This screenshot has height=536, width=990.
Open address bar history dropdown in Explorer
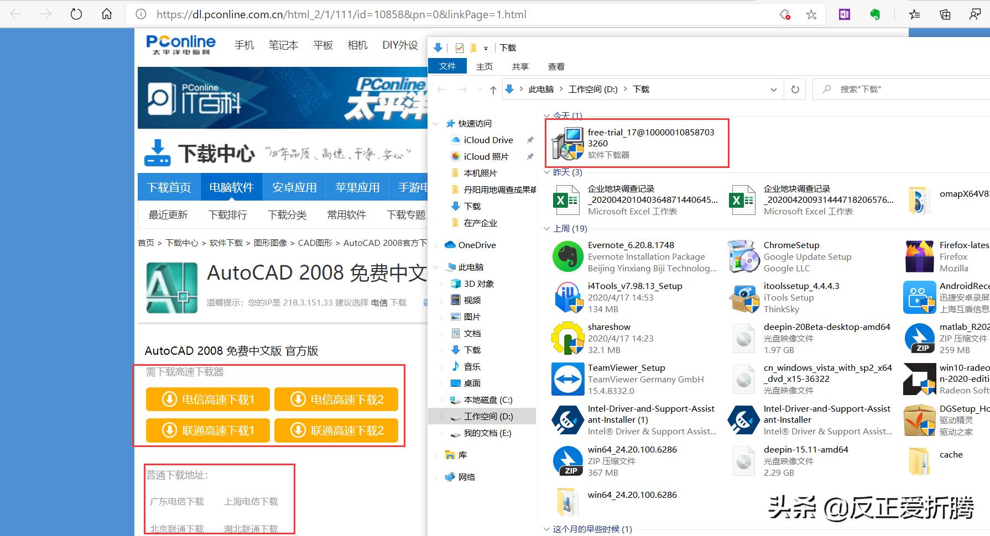pyautogui.click(x=774, y=90)
